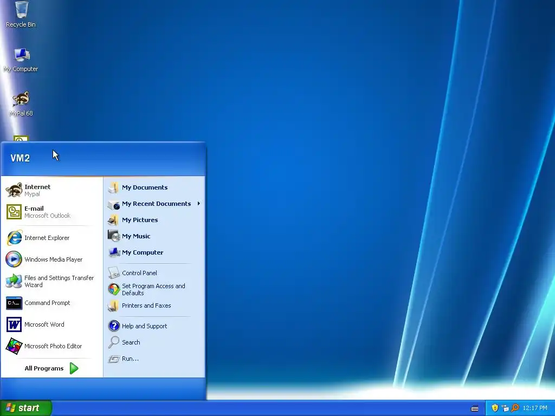Image resolution: width=555 pixels, height=416 pixels.
Task: Click My Computer label in Start menu
Action: pos(143,252)
